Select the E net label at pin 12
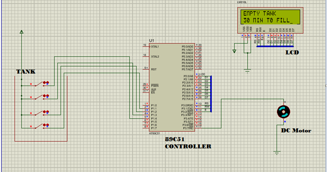The image size is (328, 172). pyautogui.click(x=206, y=110)
